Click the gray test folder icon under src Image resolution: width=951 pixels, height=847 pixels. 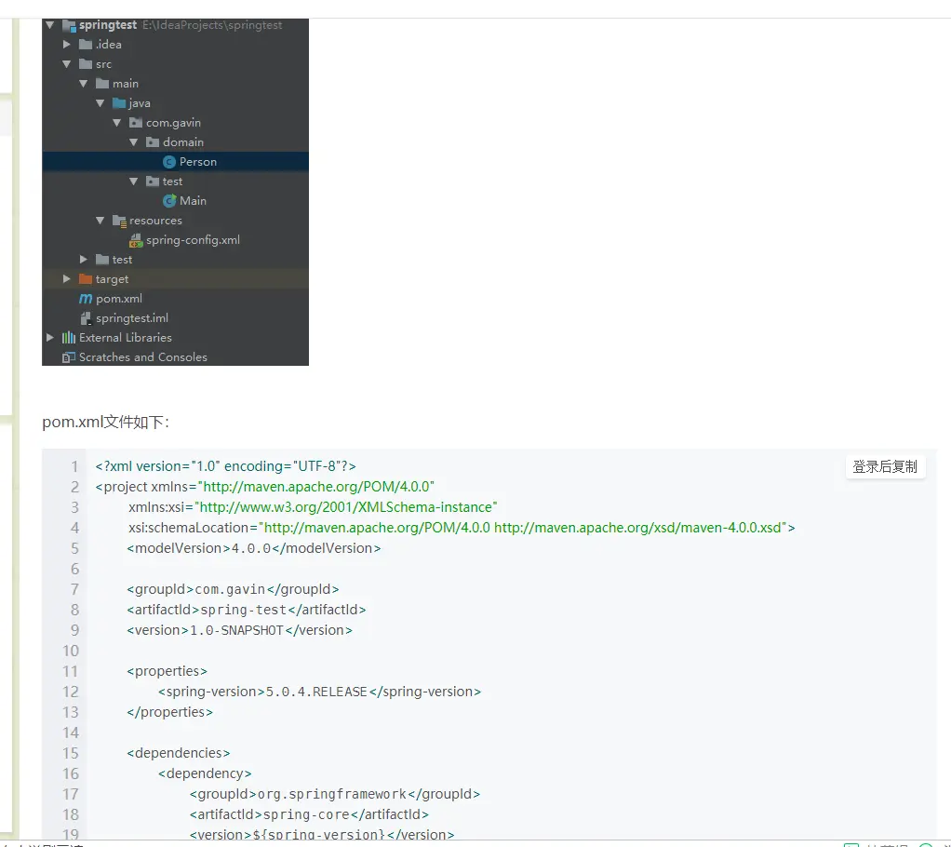tap(102, 259)
